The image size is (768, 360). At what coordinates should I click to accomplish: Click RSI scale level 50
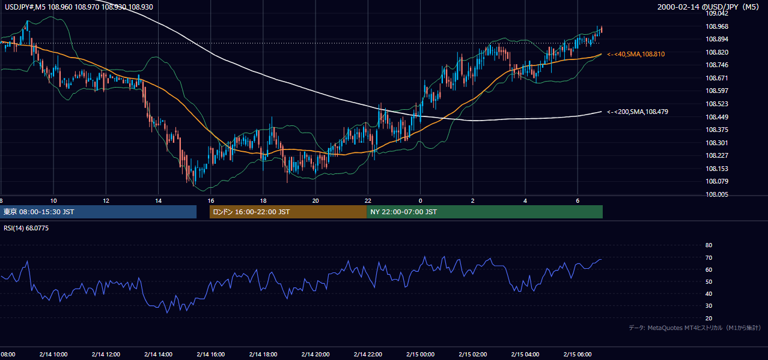click(709, 281)
